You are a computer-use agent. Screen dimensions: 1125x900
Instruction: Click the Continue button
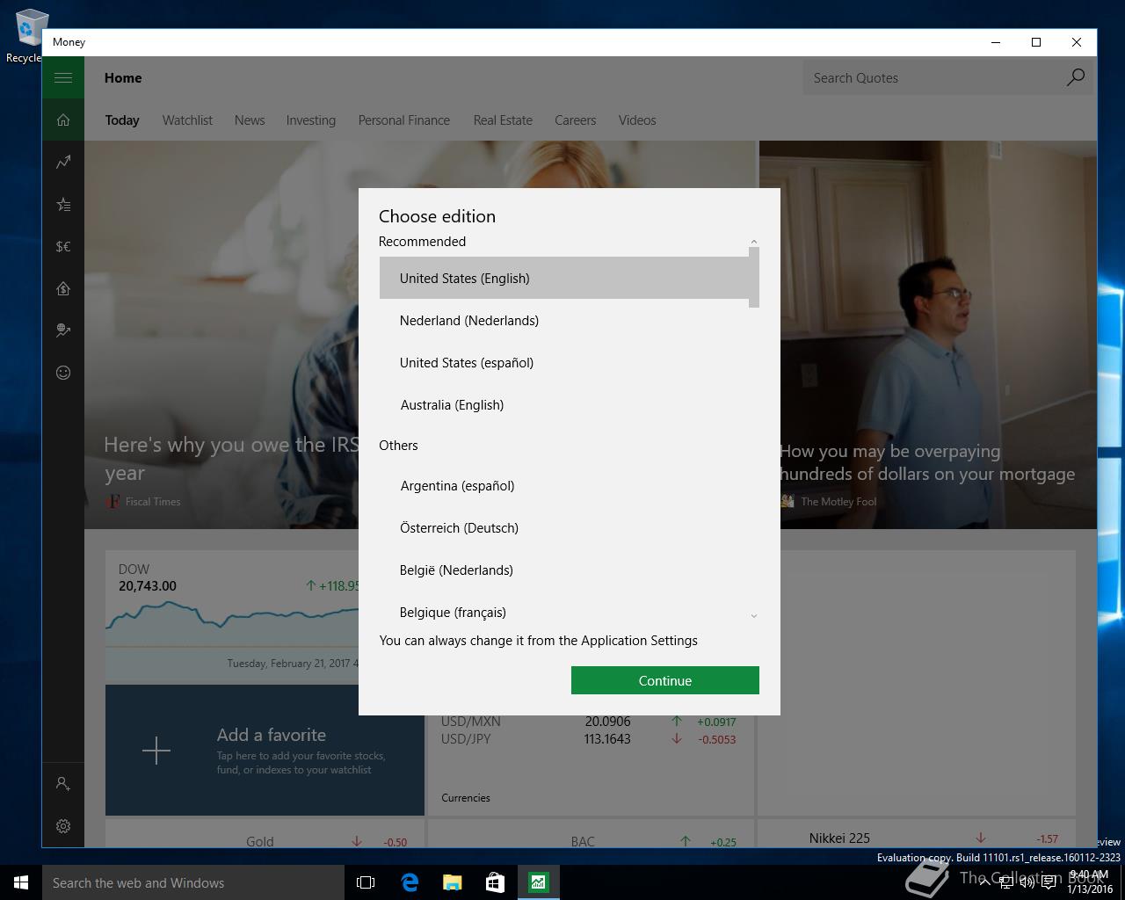665,680
